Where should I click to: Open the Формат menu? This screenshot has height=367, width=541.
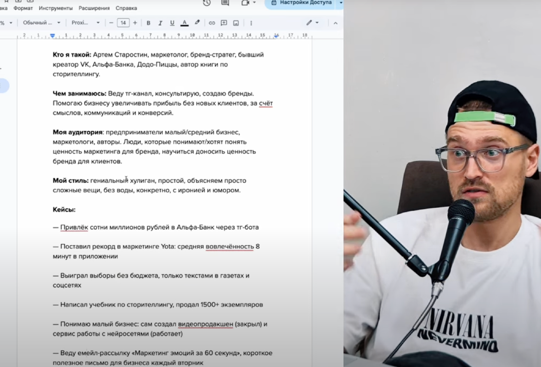point(23,8)
